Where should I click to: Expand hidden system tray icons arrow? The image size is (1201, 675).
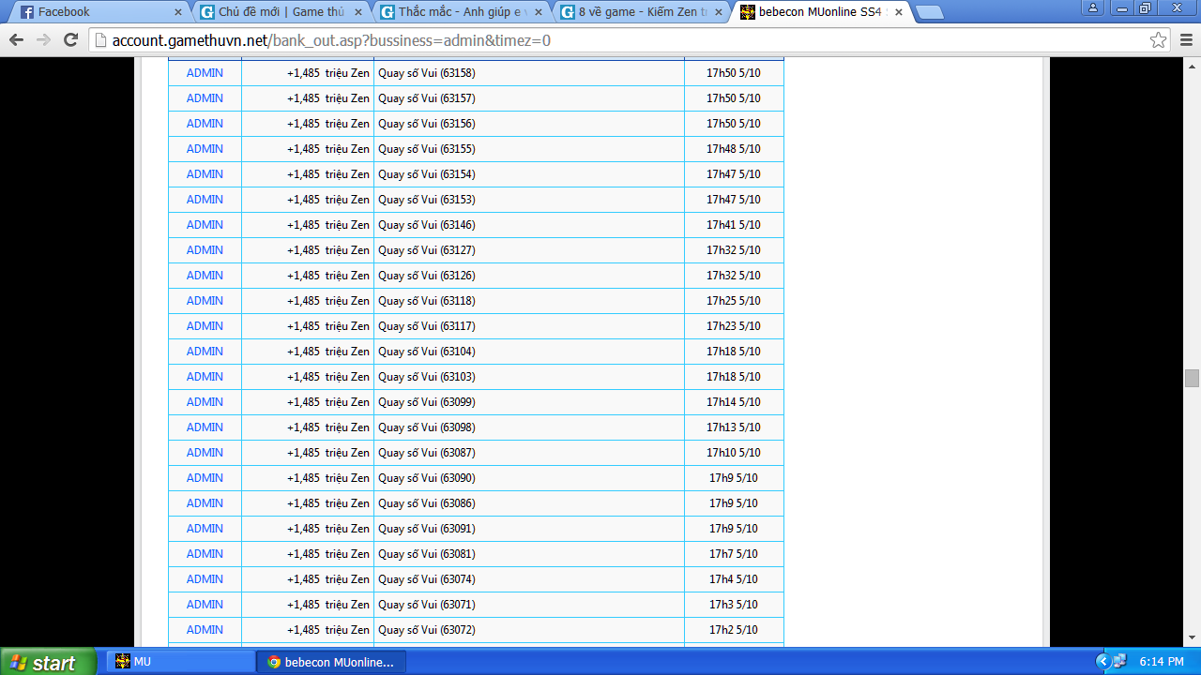[1102, 662]
